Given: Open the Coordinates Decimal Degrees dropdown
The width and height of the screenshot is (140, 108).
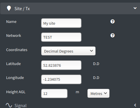Looking at the screenshot, I should click(x=68, y=51).
